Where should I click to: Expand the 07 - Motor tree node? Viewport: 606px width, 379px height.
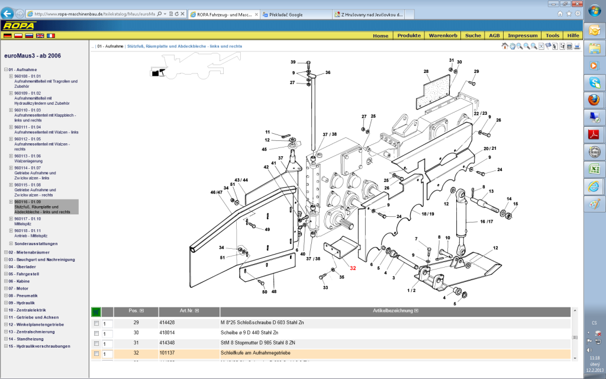[x=6, y=288]
